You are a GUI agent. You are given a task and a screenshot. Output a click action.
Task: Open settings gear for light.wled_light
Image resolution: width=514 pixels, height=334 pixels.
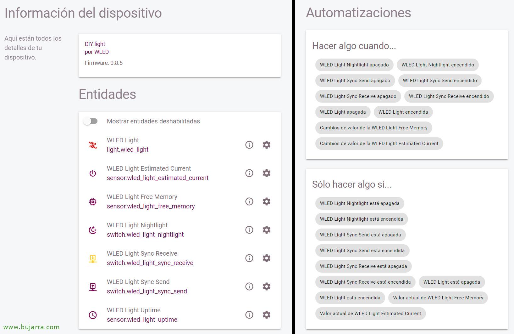[x=267, y=145]
